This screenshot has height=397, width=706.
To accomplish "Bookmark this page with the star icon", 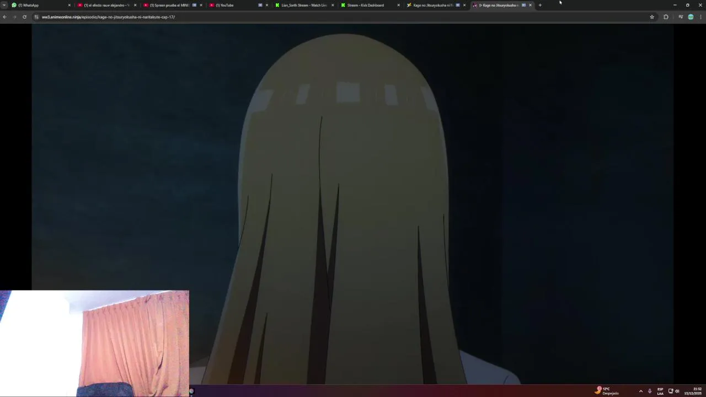I will coord(652,17).
